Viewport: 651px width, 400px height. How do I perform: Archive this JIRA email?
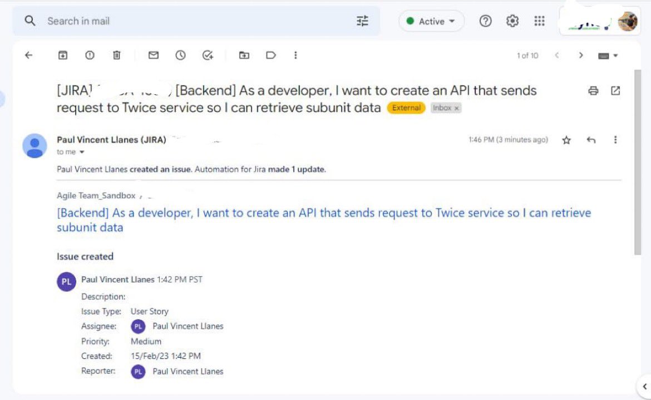[63, 55]
